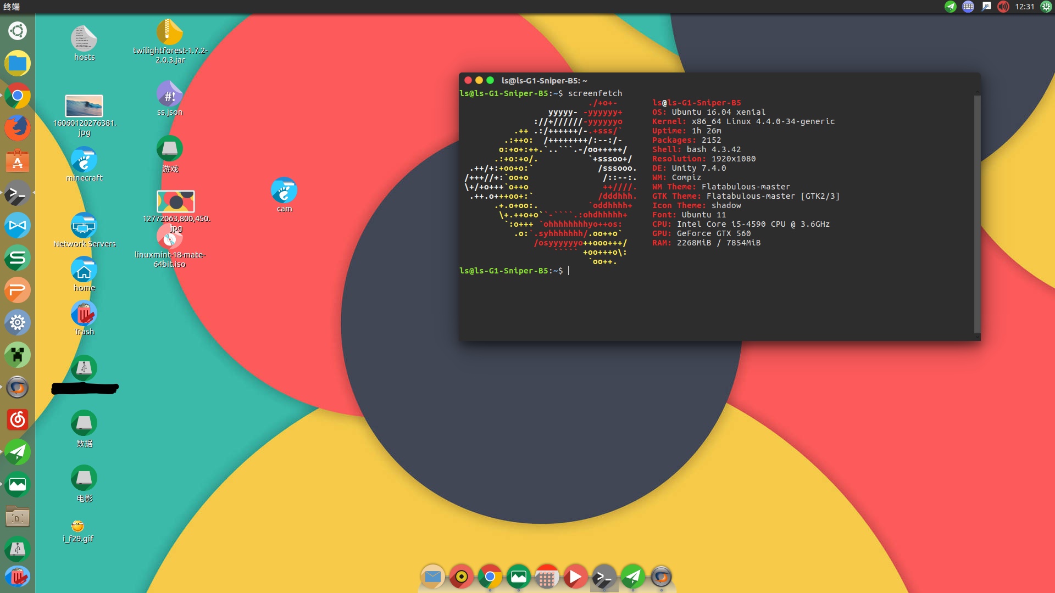Open System Settings gear in launcher
The image size is (1055, 593).
tap(18, 322)
